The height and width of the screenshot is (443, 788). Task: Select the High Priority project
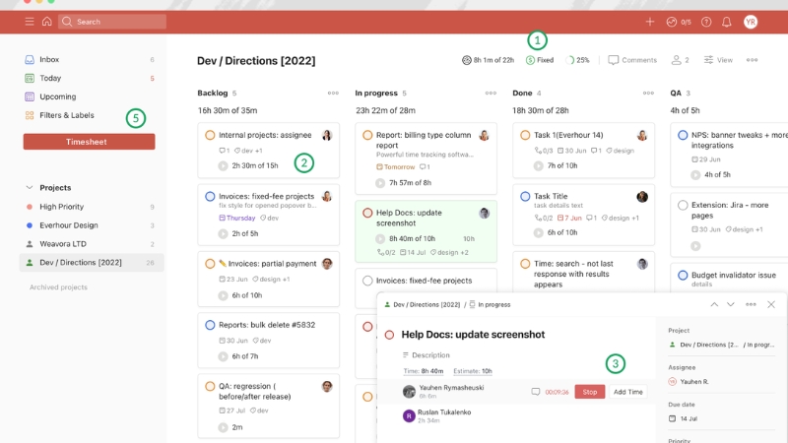pos(61,207)
